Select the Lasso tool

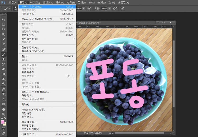tap(4, 29)
